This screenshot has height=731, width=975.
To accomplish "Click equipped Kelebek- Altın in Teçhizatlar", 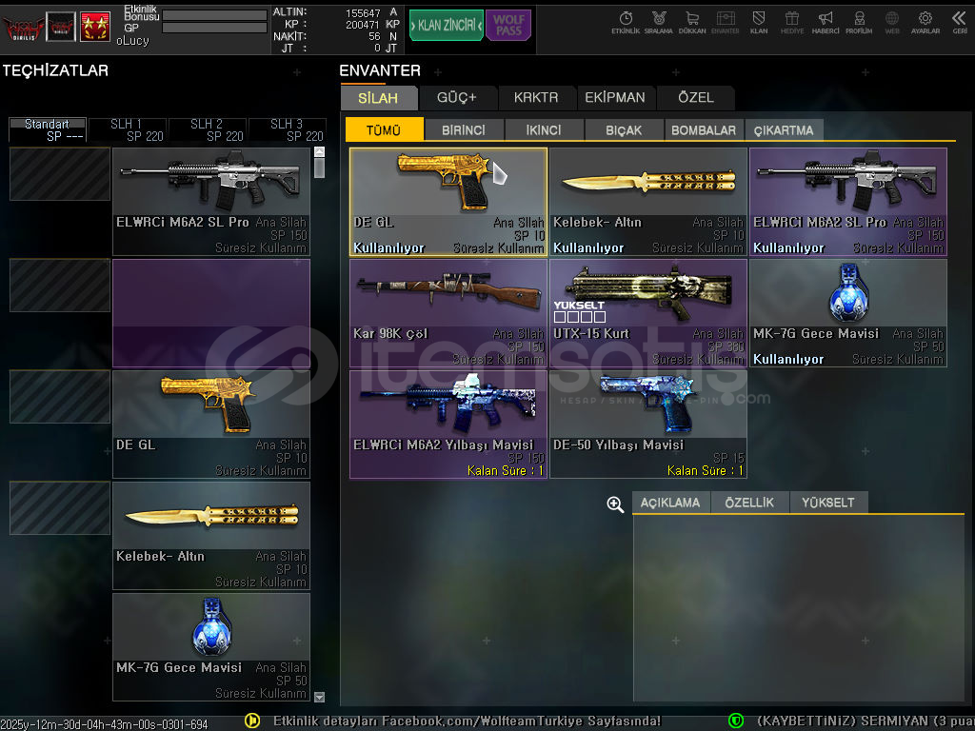I will [211, 536].
